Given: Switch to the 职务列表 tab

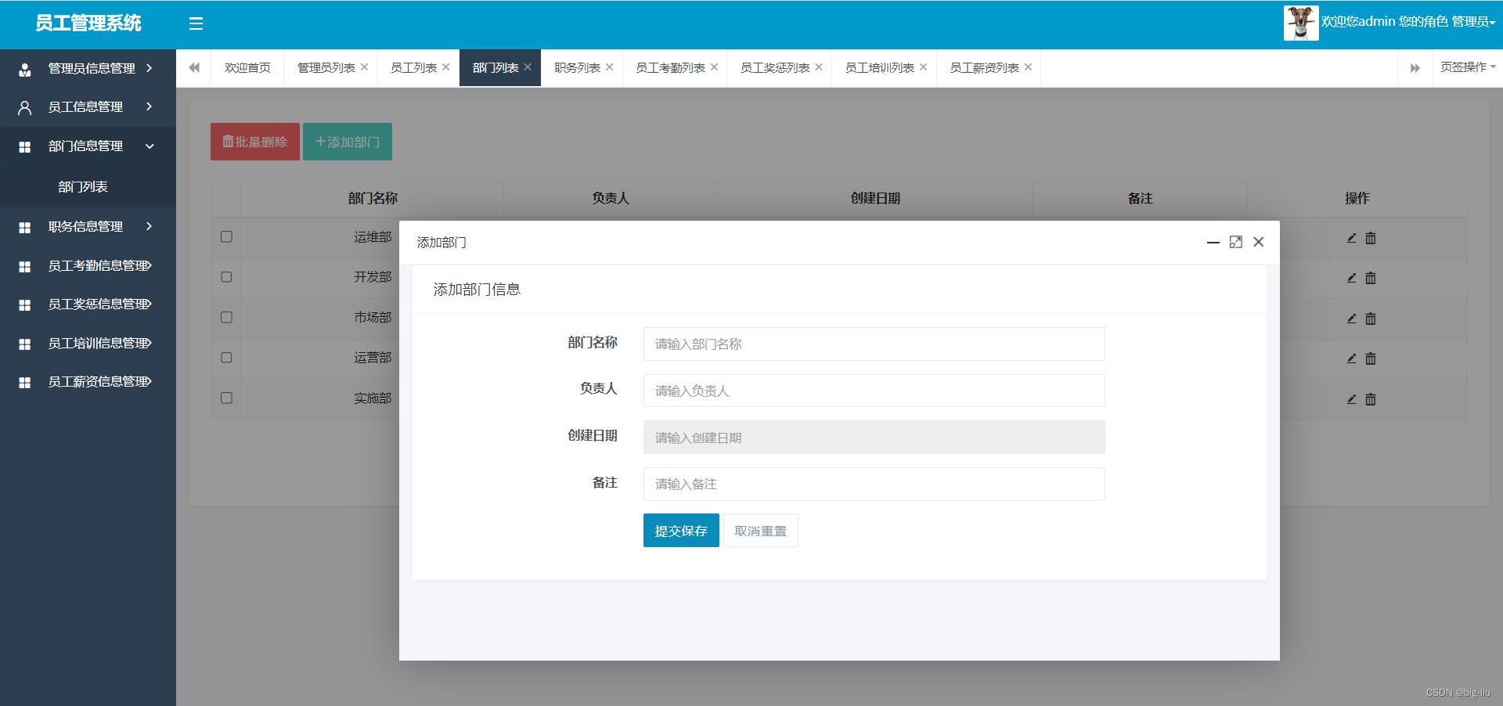Looking at the screenshot, I should coord(576,68).
